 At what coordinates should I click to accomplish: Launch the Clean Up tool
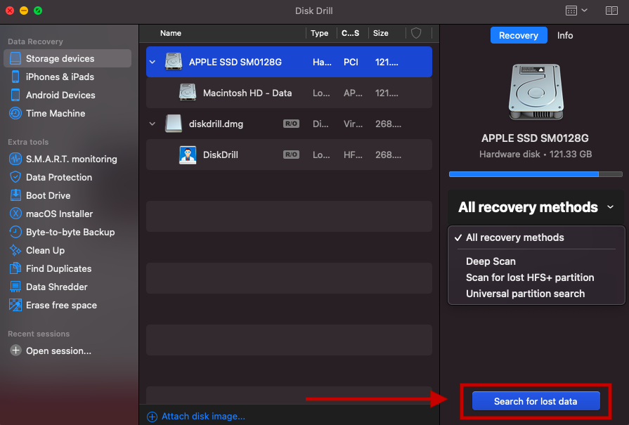click(45, 251)
